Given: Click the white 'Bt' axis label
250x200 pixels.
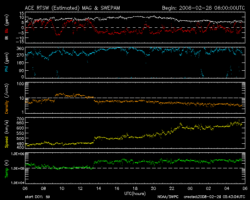Looking at the screenshot, I should pos(7,37).
